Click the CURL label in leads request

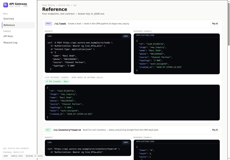pyautogui.click(x=50, y=36)
